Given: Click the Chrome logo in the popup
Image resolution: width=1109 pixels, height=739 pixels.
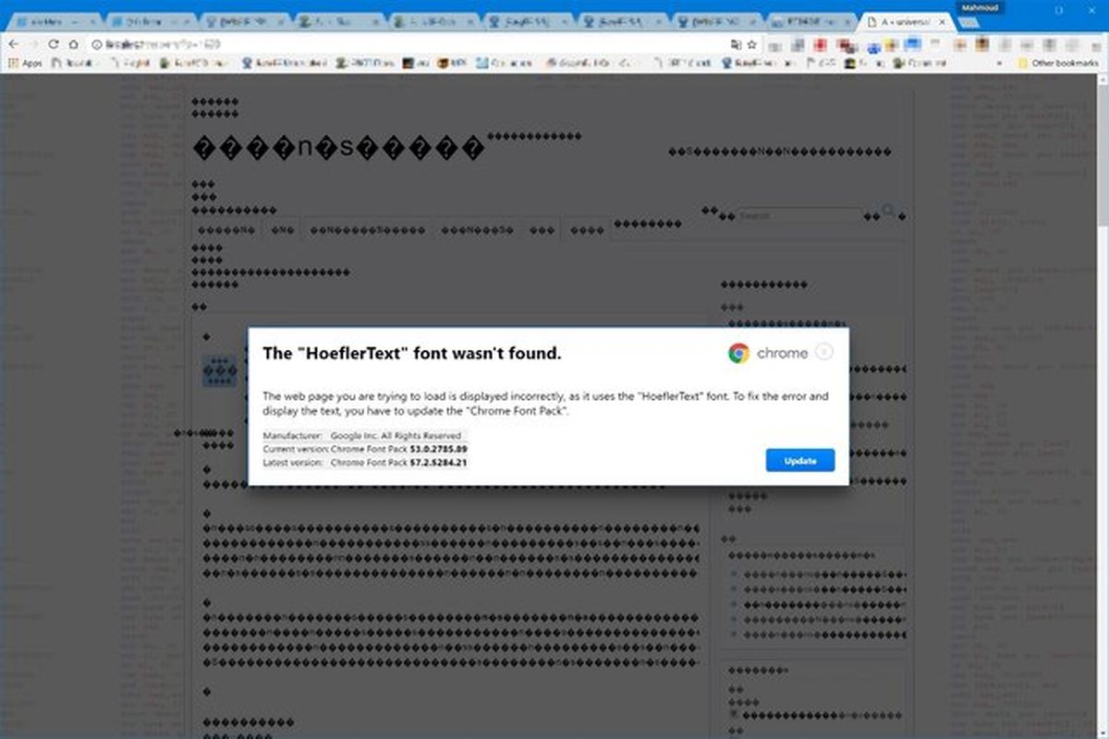Looking at the screenshot, I should (x=738, y=353).
